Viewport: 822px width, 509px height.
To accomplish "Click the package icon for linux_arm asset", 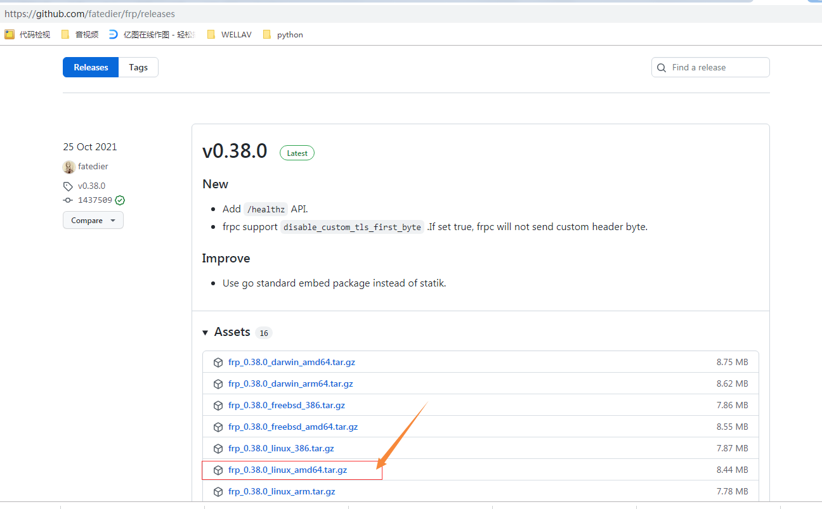I will point(218,492).
